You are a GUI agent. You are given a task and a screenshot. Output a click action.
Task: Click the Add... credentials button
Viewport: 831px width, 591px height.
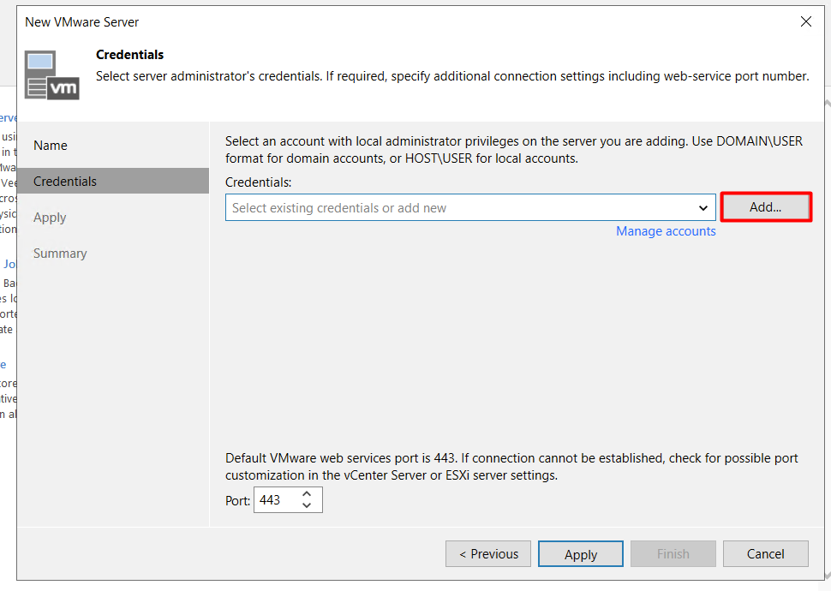click(766, 207)
